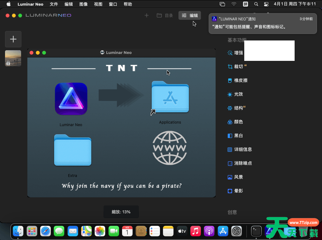Open the 颜色 color tool

(235, 122)
